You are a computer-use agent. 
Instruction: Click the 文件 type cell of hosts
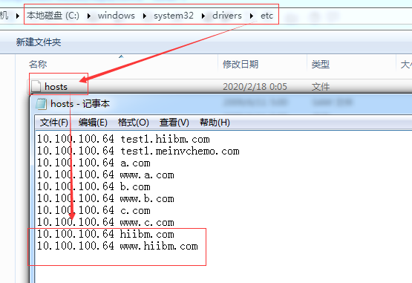coord(320,86)
